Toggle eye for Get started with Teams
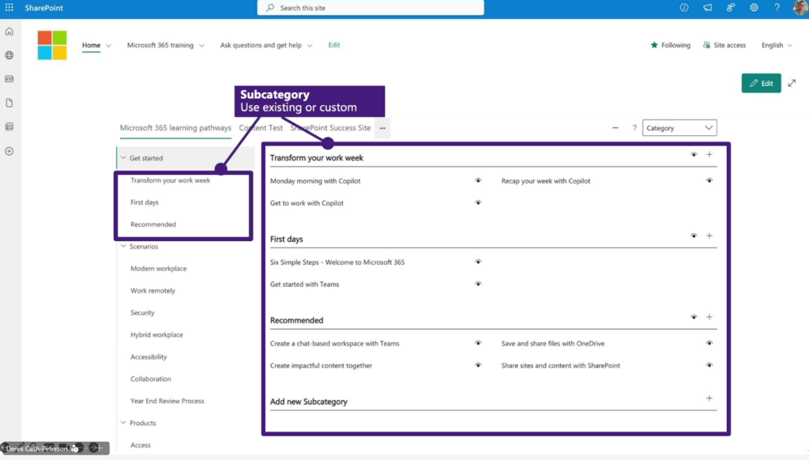 coord(478,284)
